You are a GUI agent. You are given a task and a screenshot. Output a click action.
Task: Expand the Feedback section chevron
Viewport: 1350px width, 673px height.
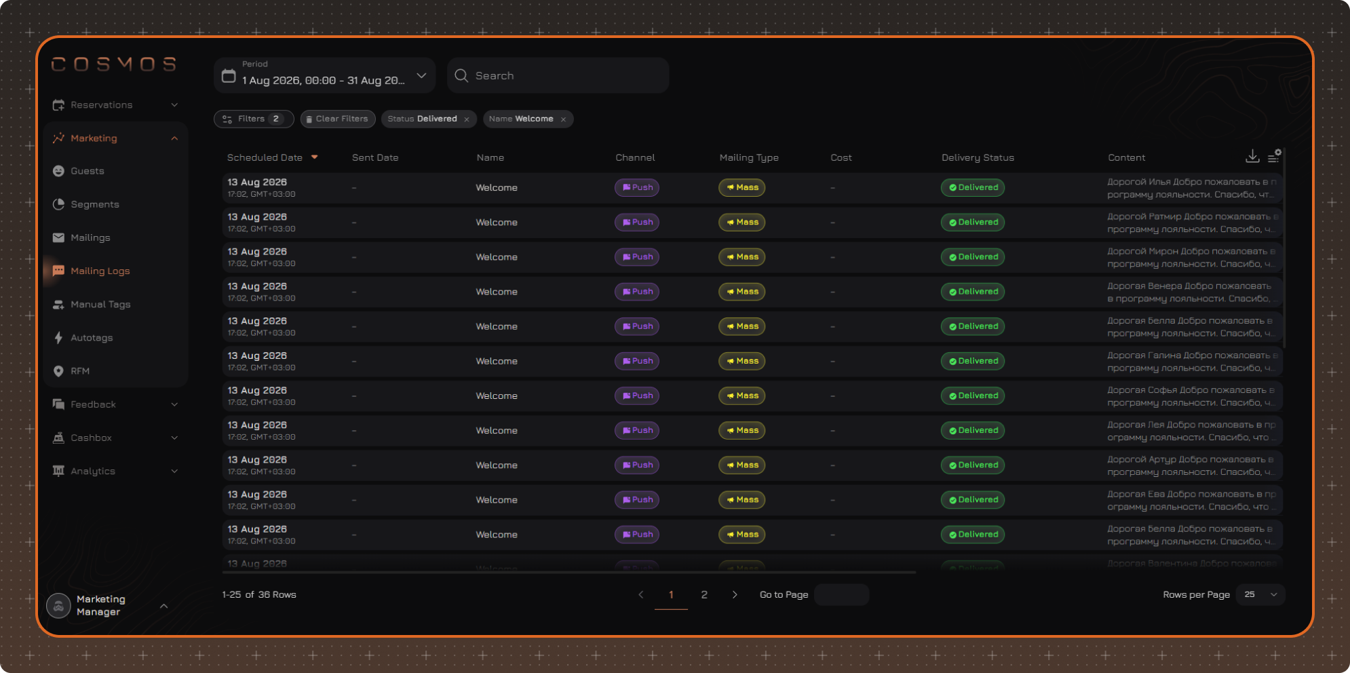[x=174, y=404]
